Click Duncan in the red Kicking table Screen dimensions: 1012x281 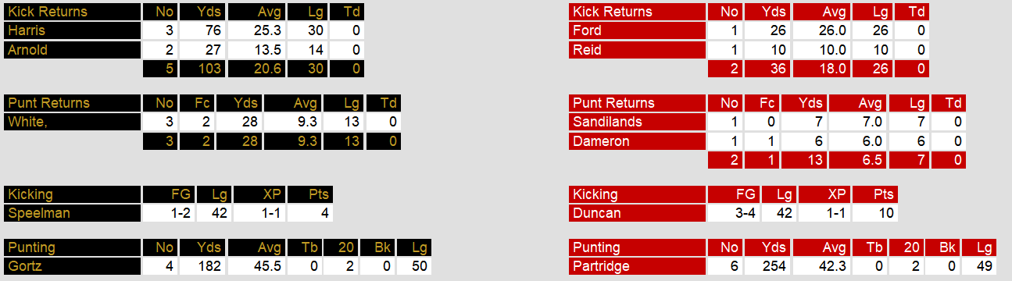[x=637, y=214]
